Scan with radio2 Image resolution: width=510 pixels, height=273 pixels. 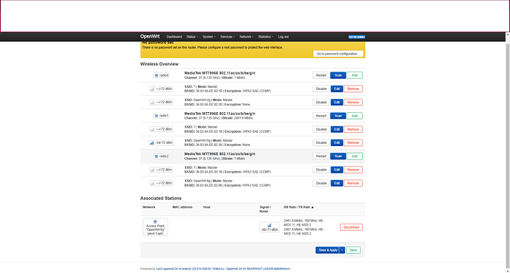[x=338, y=156]
